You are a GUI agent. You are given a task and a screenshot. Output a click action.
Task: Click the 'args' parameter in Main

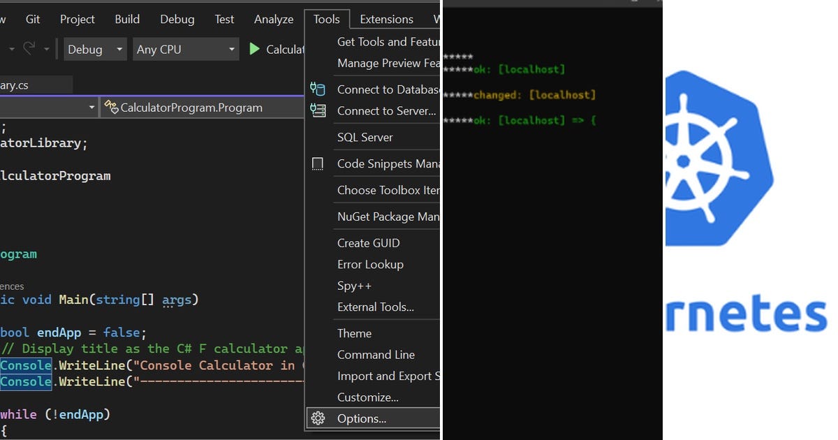coord(177,300)
